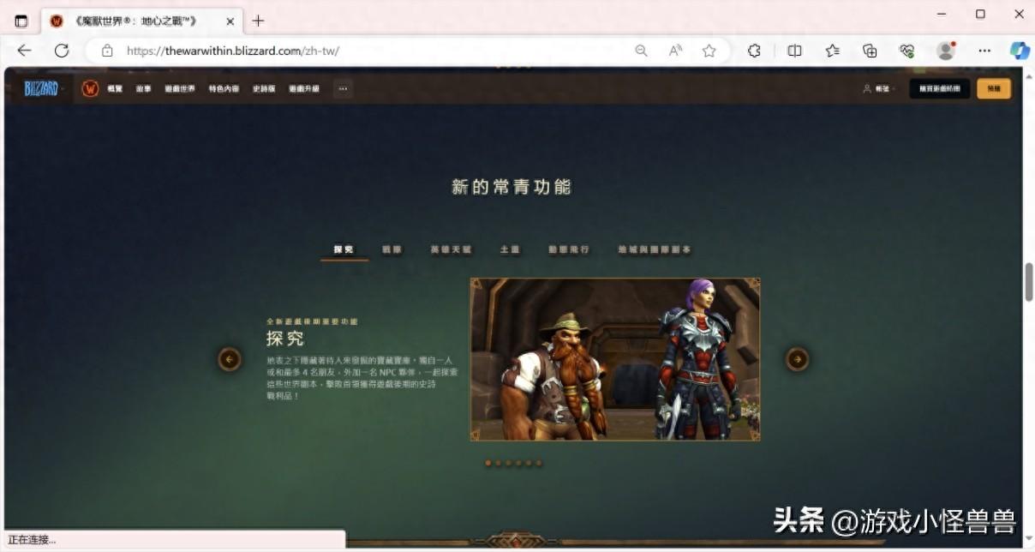Open split screen in the browser toolbar
This screenshot has width=1035, height=552.
pos(794,51)
